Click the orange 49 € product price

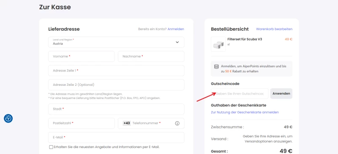coord(289,39)
